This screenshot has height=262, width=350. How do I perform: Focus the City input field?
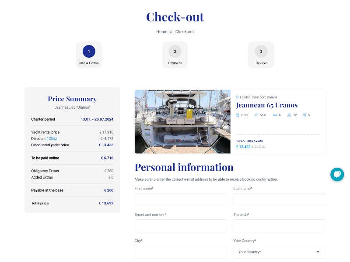[x=181, y=252]
